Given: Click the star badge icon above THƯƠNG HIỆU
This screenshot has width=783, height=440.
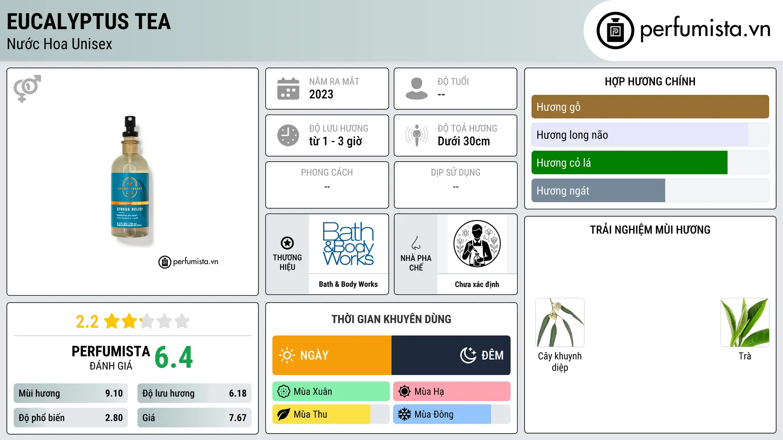Looking at the screenshot, I should click(287, 243).
